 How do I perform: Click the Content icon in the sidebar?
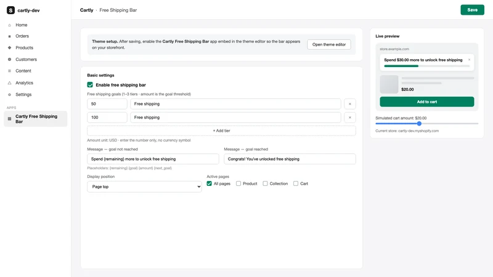(9, 71)
